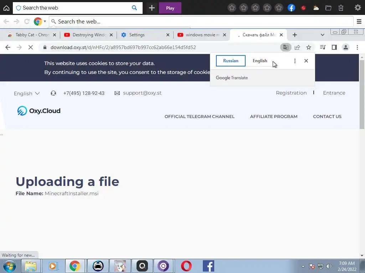
Task: Open the Chrome profile avatar
Action: pyautogui.click(x=346, y=47)
